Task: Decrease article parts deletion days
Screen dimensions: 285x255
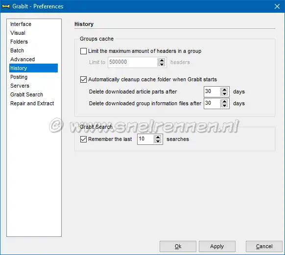Action: tap(225, 93)
